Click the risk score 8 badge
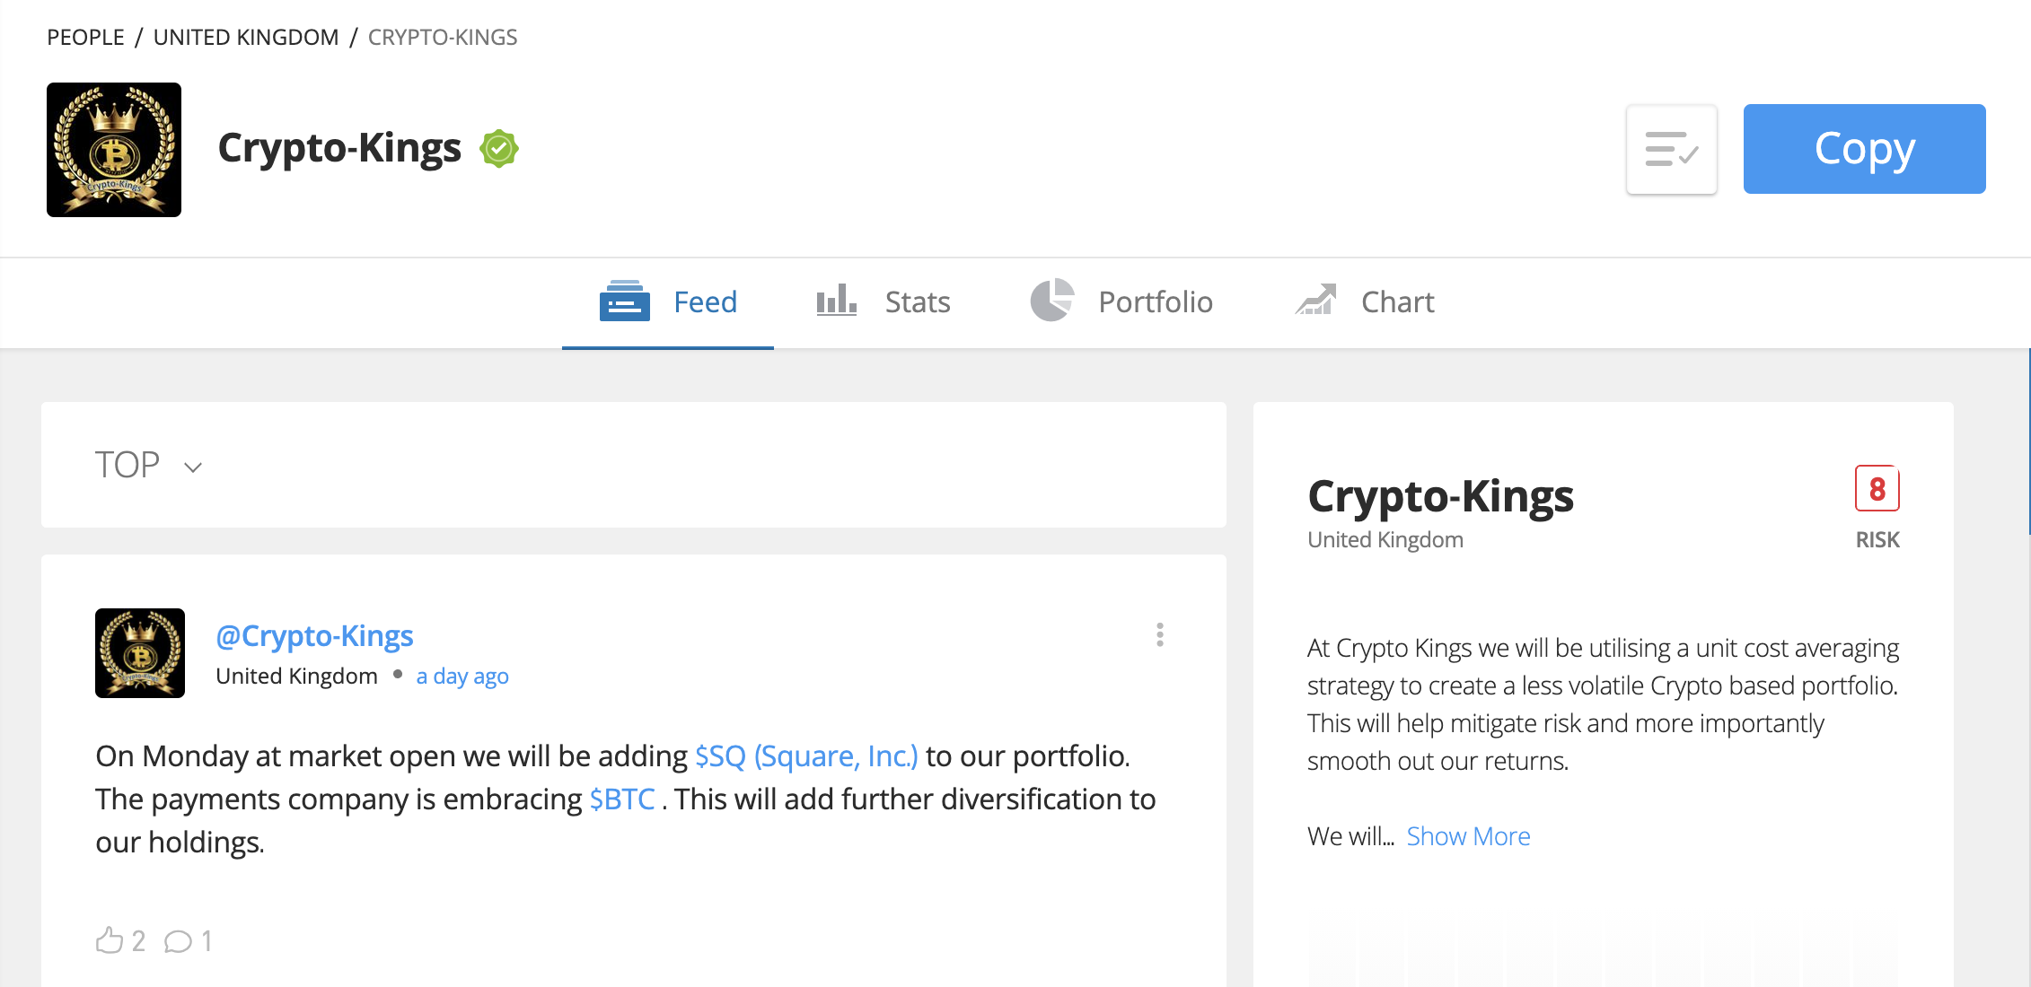This screenshot has height=987, width=2031. pos(1877,489)
